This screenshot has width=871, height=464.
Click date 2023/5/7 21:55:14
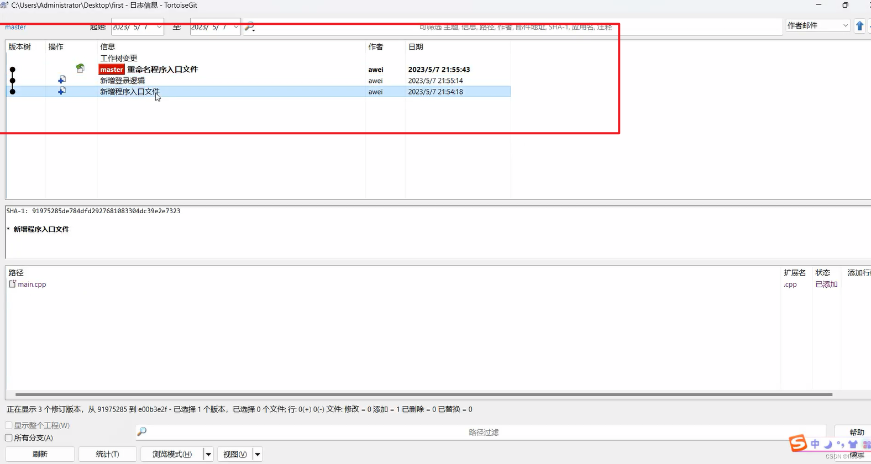click(435, 80)
